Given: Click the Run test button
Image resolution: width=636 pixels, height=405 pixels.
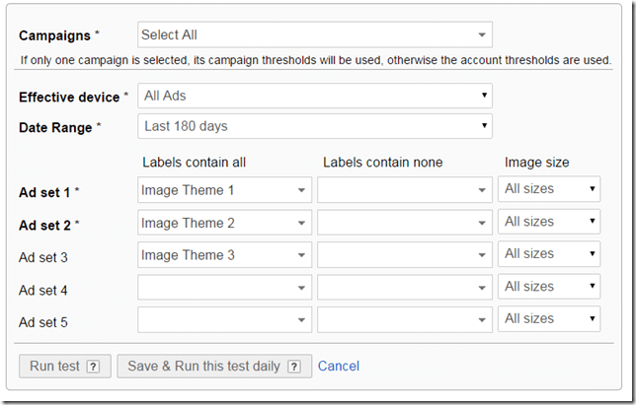Looking at the screenshot, I should pos(65,367).
